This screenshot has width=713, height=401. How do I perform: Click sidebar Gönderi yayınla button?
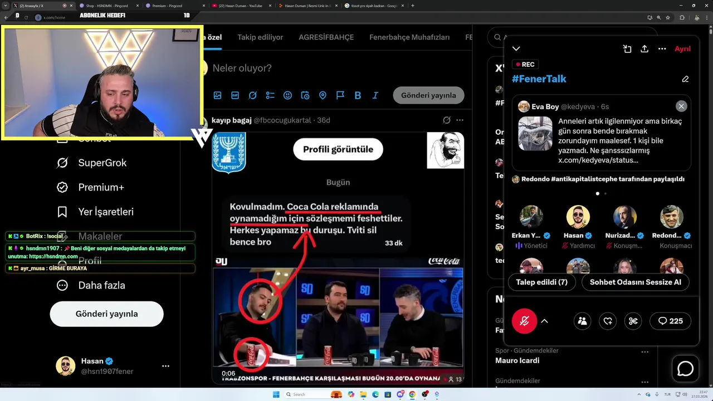point(106,314)
